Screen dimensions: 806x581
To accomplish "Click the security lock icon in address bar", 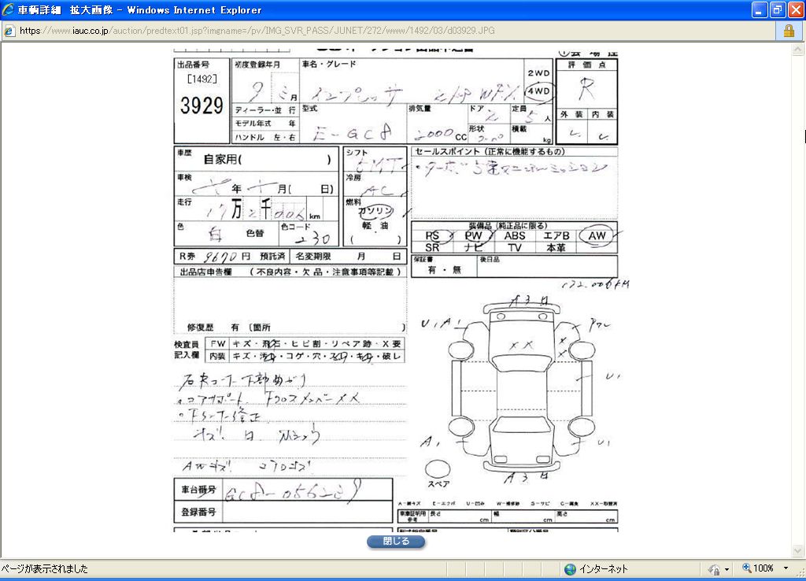I will 788,31.
